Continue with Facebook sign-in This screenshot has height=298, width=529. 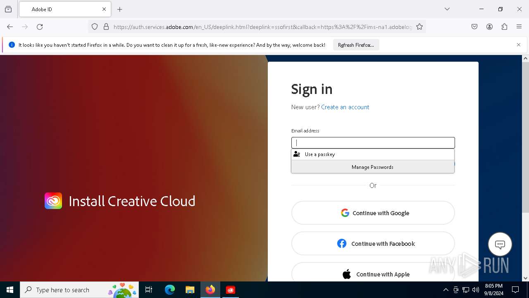pyautogui.click(x=373, y=243)
